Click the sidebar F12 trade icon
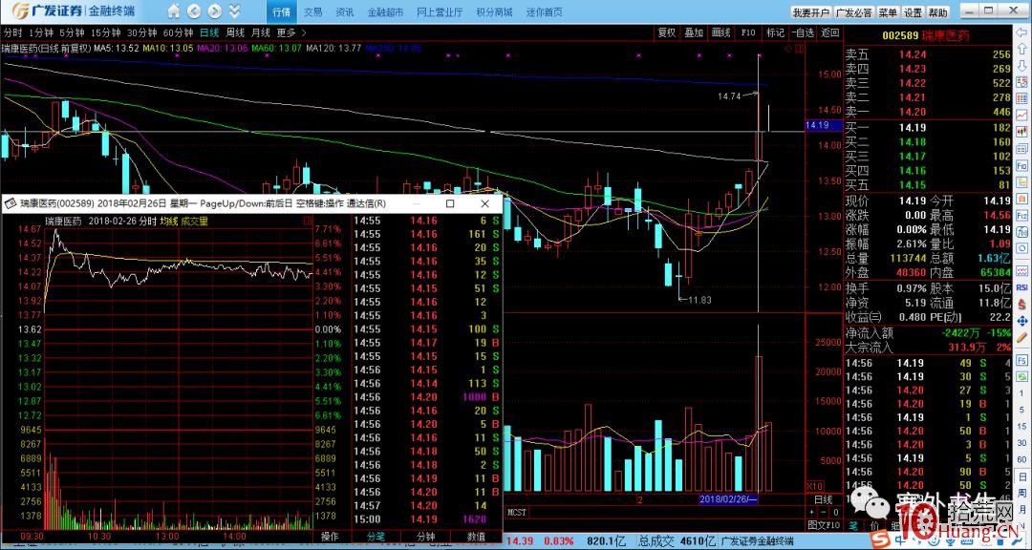This screenshot has width=1032, height=550. [x=1022, y=215]
